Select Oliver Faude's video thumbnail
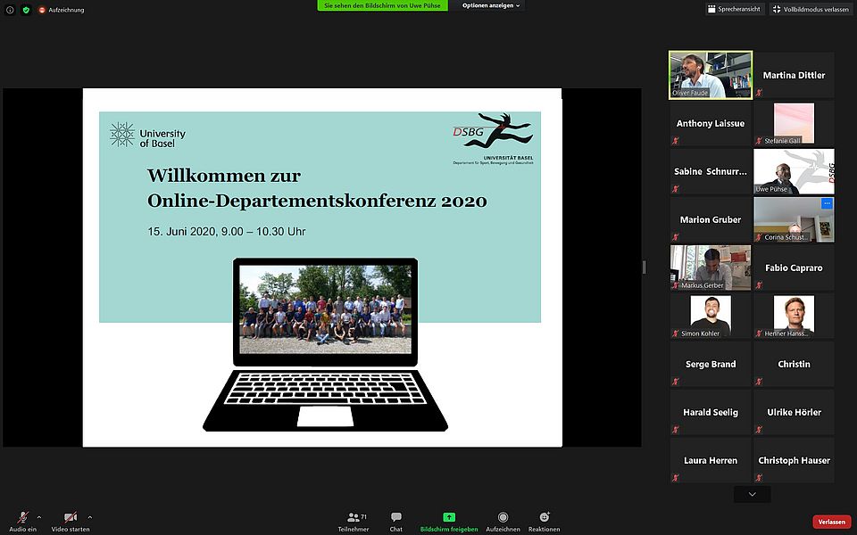This screenshot has width=857, height=535. (x=711, y=75)
